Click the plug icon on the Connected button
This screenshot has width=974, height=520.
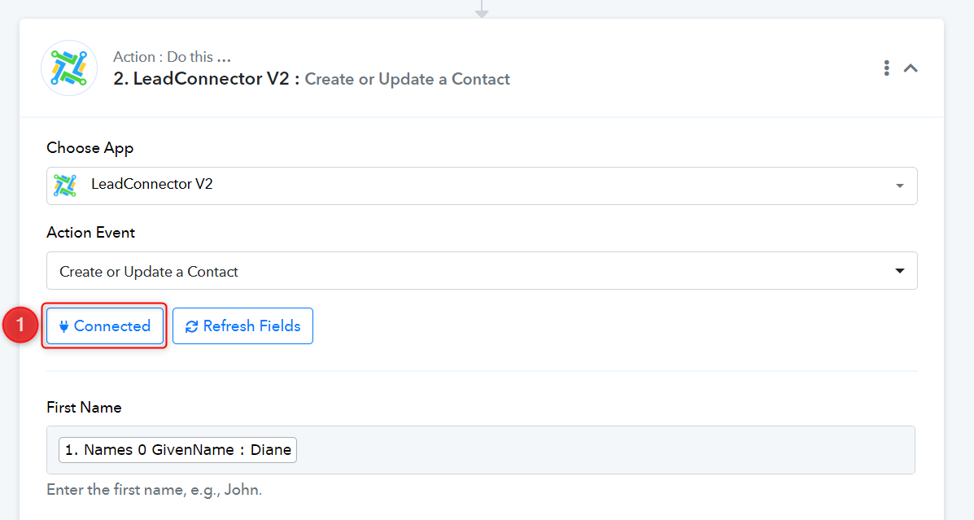pos(63,326)
